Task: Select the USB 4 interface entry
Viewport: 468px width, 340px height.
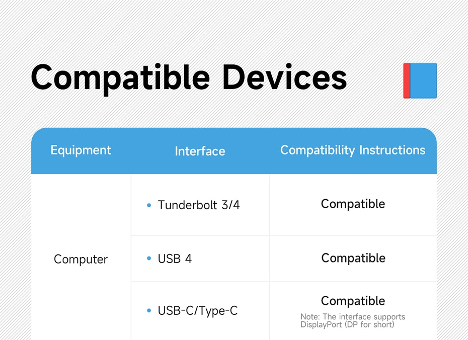Action: pos(175,259)
